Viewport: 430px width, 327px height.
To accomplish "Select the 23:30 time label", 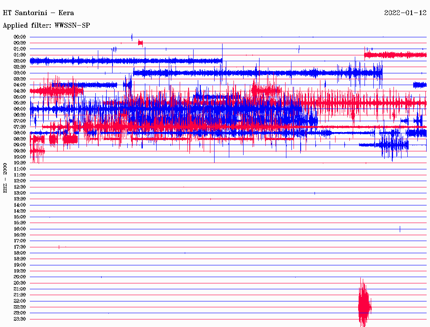I will [x=20, y=319].
